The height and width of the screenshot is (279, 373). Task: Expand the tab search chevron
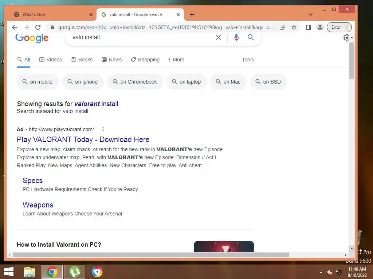311,15
